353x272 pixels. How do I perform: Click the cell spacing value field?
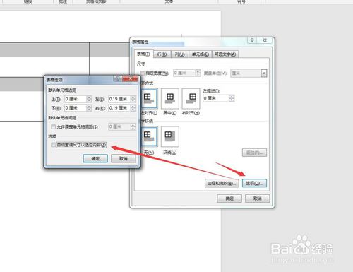point(119,126)
